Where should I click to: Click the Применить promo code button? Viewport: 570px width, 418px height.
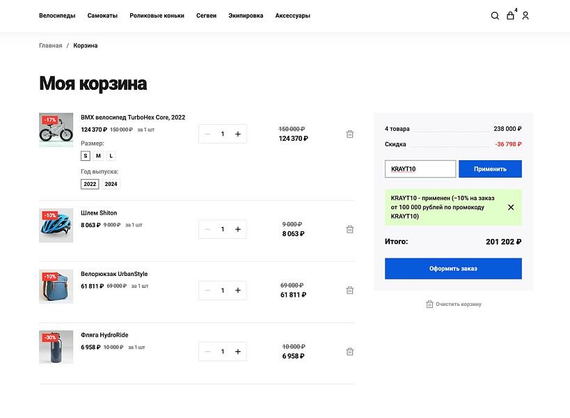click(x=490, y=169)
